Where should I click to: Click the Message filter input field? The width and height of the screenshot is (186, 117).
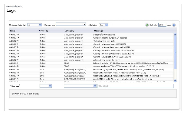coord(135,86)
